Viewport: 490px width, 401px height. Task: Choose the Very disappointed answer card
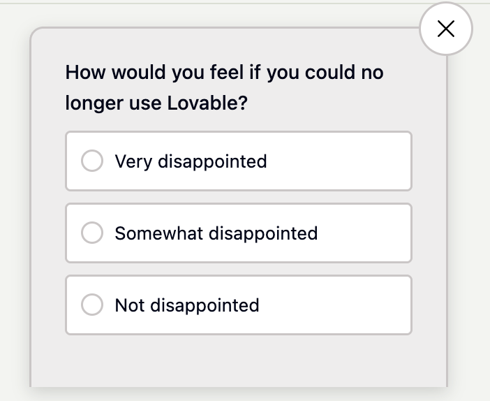[x=239, y=161]
